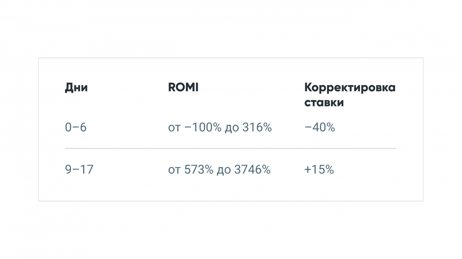The height and width of the screenshot is (259, 462).
Task: Click the "−100%" ROMI lower bound
Action: (x=203, y=127)
